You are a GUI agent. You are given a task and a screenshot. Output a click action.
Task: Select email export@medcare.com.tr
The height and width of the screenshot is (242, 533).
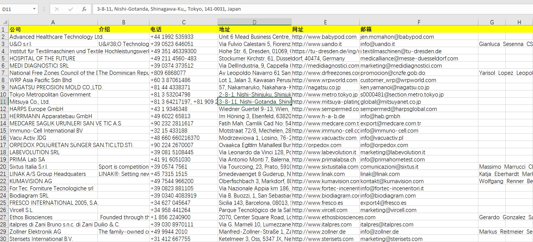pyautogui.click(x=419, y=123)
